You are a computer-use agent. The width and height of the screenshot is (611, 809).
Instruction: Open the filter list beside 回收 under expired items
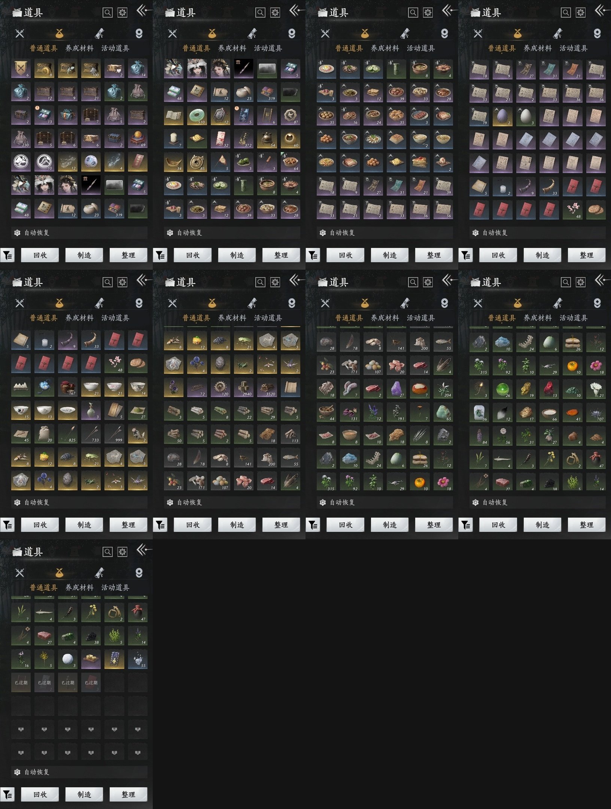click(7, 794)
